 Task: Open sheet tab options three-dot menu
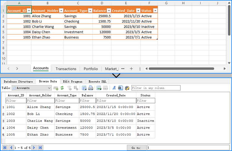click(x=140, y=69)
